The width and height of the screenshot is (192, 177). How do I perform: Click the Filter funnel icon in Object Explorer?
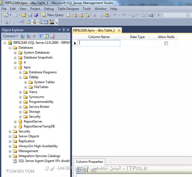(40, 36)
